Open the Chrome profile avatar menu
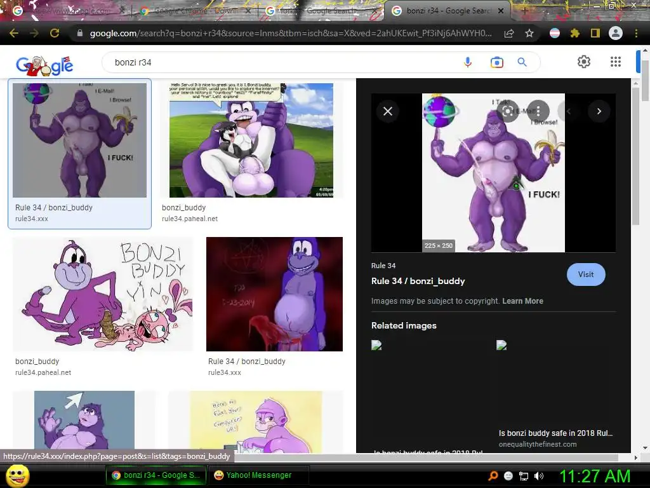This screenshot has height=488, width=650. [616, 33]
